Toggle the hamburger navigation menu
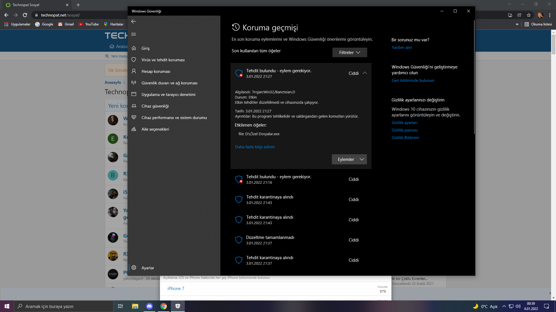Viewport: 556px width, 312px height. [x=133, y=34]
